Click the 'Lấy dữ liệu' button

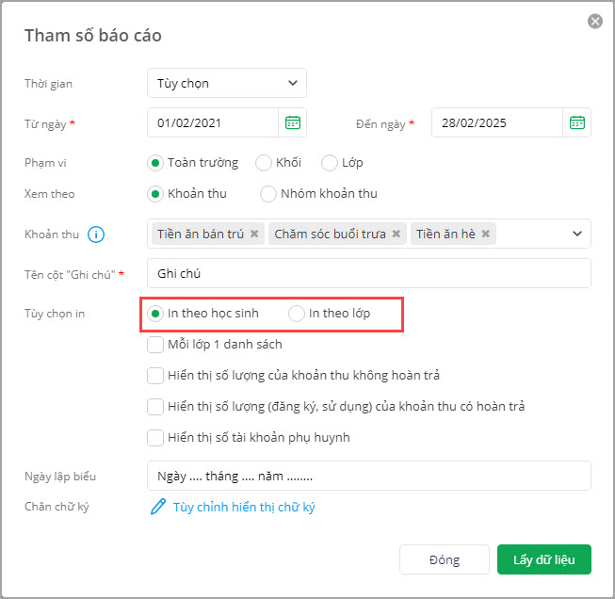coord(543,559)
